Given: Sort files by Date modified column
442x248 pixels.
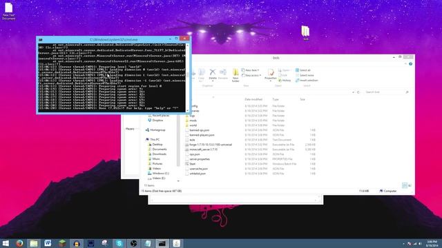Looking at the screenshot, I should click(x=253, y=99).
